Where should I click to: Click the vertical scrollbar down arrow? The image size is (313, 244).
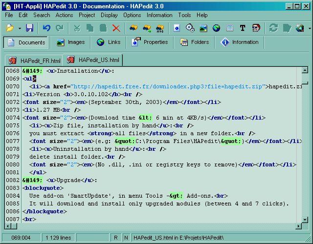point(305,220)
